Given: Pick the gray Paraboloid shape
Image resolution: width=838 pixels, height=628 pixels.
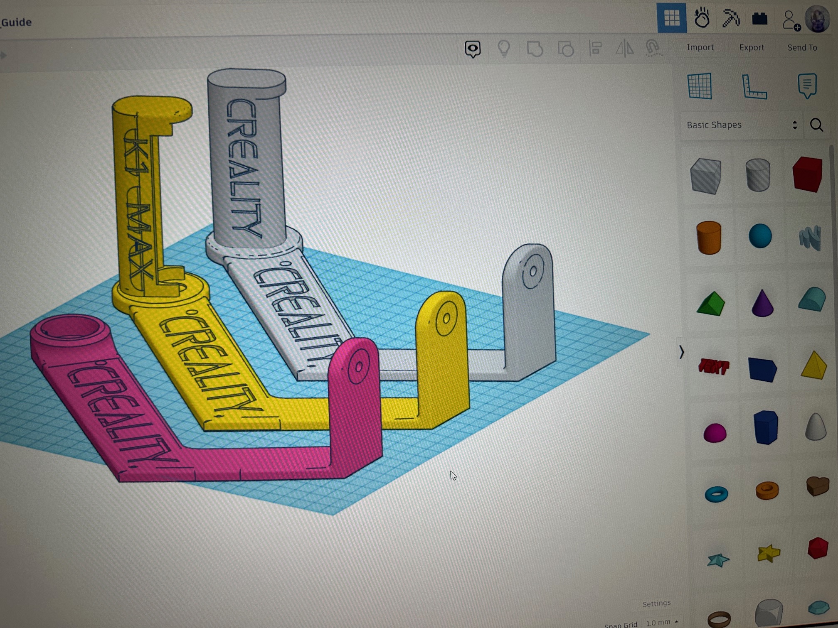Looking at the screenshot, I should pos(815,426).
